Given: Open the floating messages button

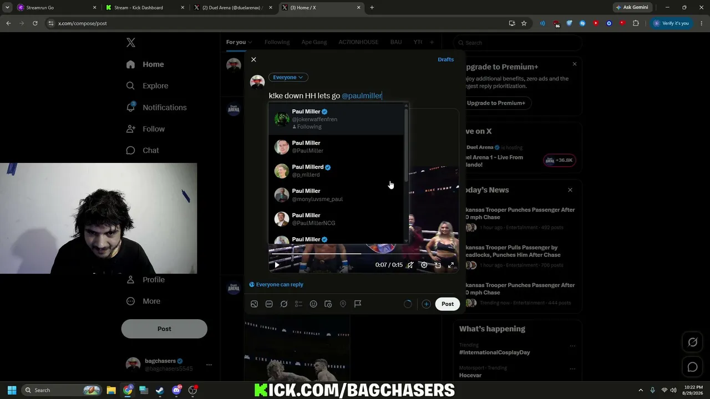Looking at the screenshot, I should (x=693, y=367).
